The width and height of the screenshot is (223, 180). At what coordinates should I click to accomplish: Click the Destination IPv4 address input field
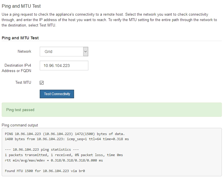[64, 66]
